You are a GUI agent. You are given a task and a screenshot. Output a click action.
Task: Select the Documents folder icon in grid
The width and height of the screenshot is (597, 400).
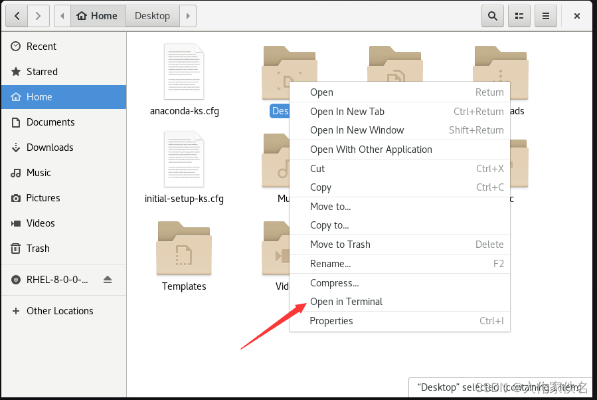tap(395, 63)
